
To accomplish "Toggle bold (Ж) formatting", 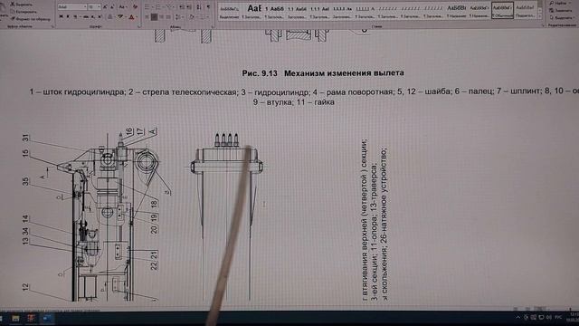I will coord(61,16).
